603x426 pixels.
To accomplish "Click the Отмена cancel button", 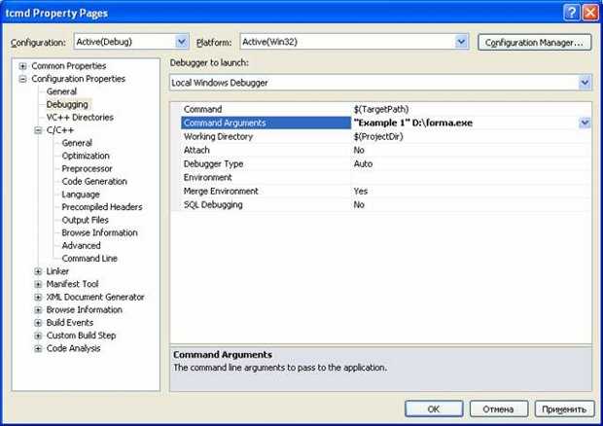I will point(498,408).
